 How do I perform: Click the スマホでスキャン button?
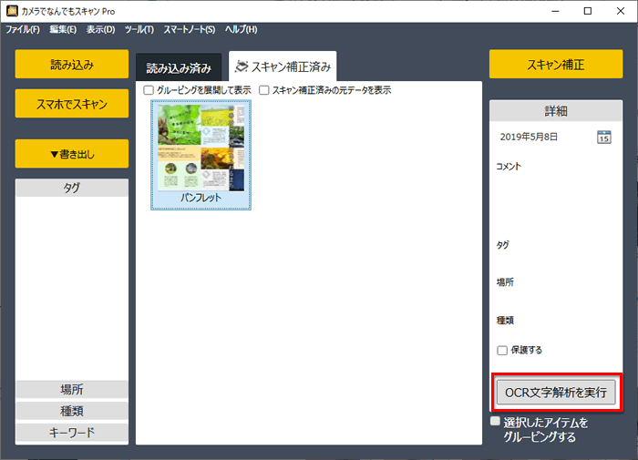coord(72,104)
